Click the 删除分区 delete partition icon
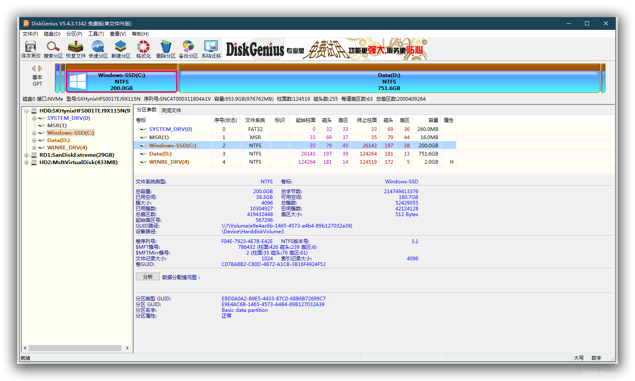Image resolution: width=635 pixels, height=381 pixels. [x=166, y=49]
